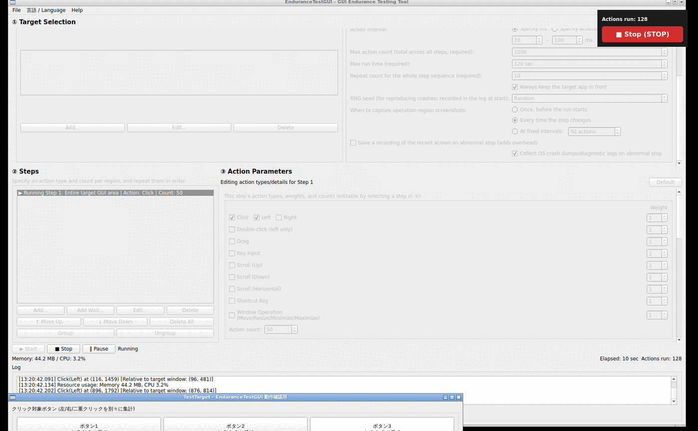Viewport: 698px width, 431px height.
Task: Select the Running Step 1 row in Steps
Action: (x=115, y=193)
